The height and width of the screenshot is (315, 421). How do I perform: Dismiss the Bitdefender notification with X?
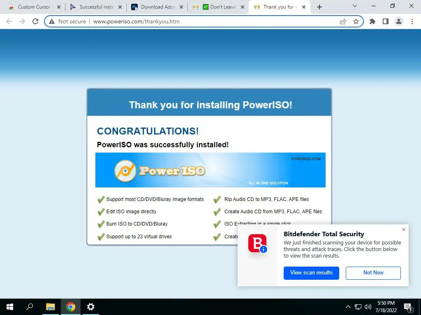pyautogui.click(x=404, y=230)
